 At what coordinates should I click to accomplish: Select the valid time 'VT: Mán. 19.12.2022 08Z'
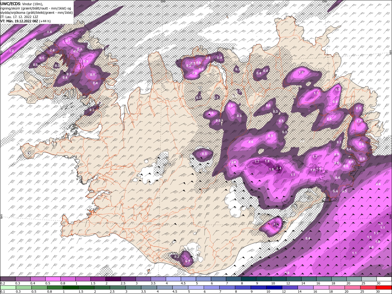[19, 21]
